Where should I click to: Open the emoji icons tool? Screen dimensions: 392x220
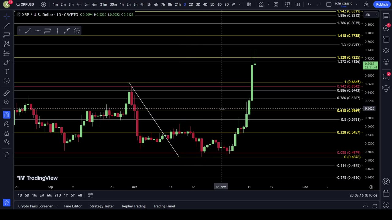coord(6,81)
